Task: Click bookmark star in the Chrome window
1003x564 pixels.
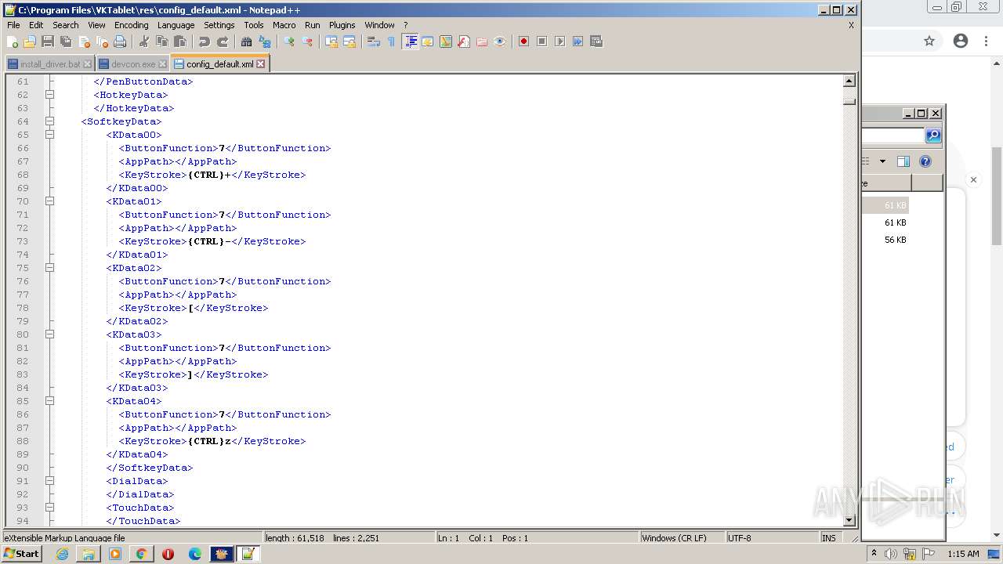Action: (x=929, y=41)
